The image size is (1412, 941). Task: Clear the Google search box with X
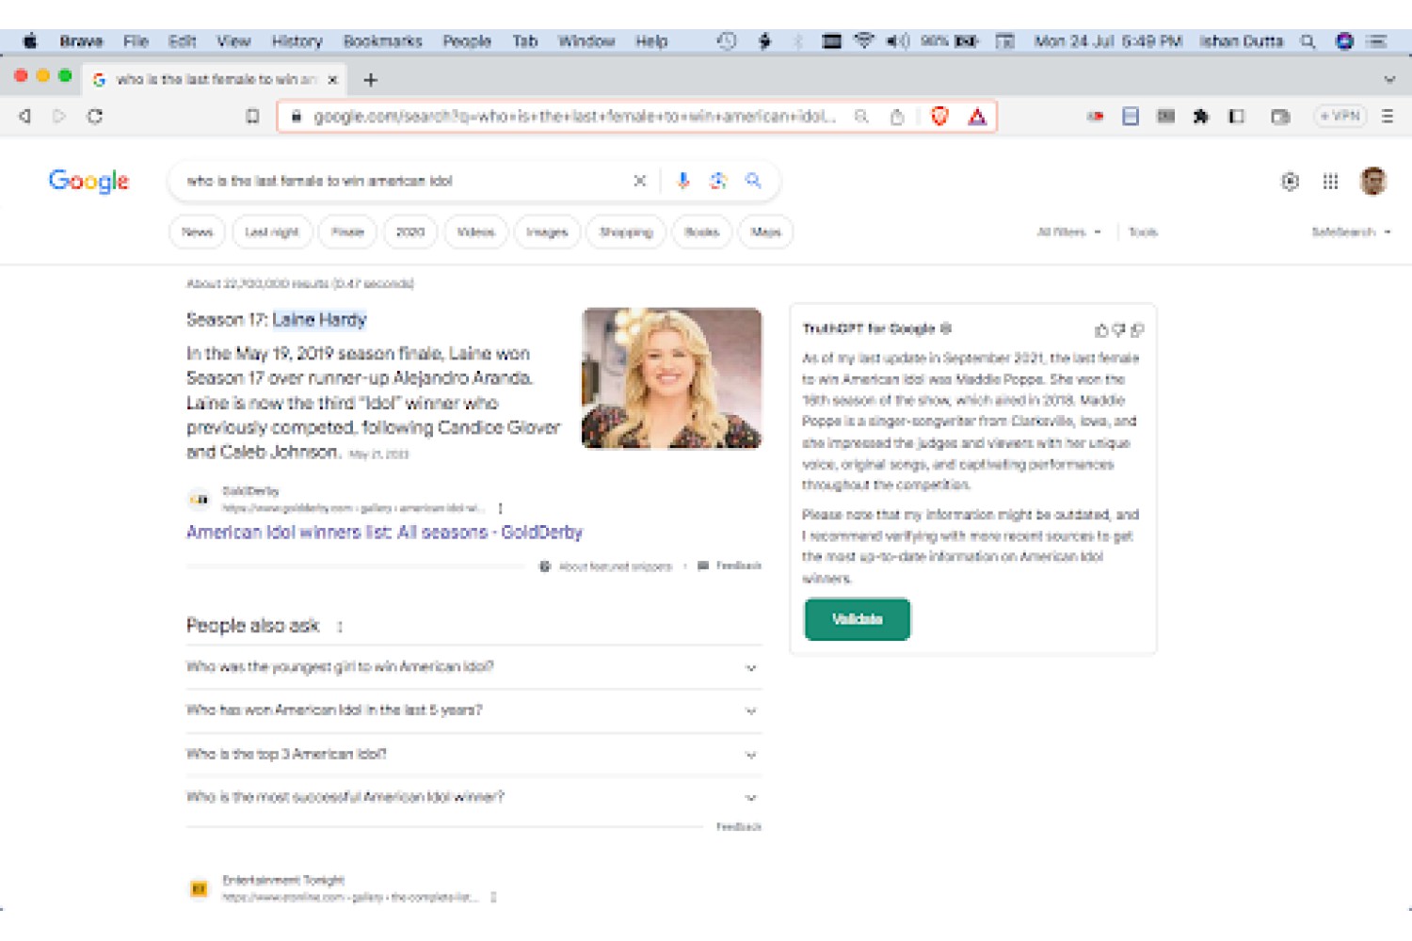click(640, 181)
